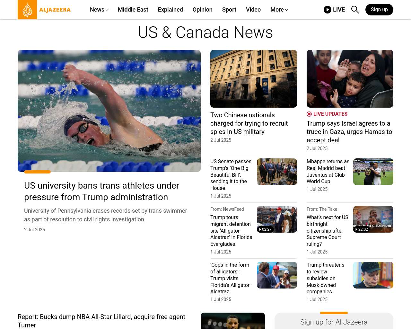Click the Musk in cap thumbnail
411x329 pixels.
(373, 275)
